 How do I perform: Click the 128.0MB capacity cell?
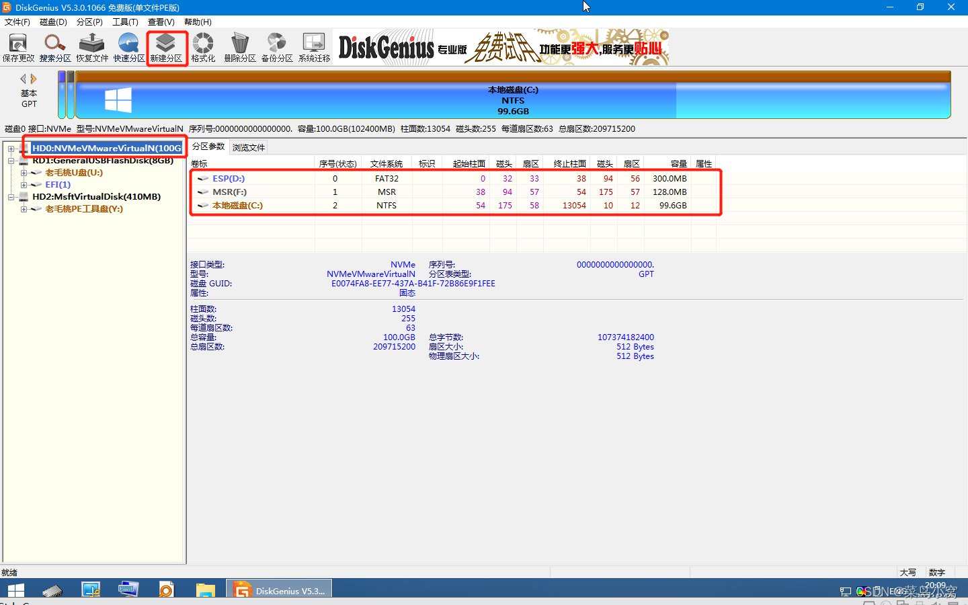click(670, 192)
